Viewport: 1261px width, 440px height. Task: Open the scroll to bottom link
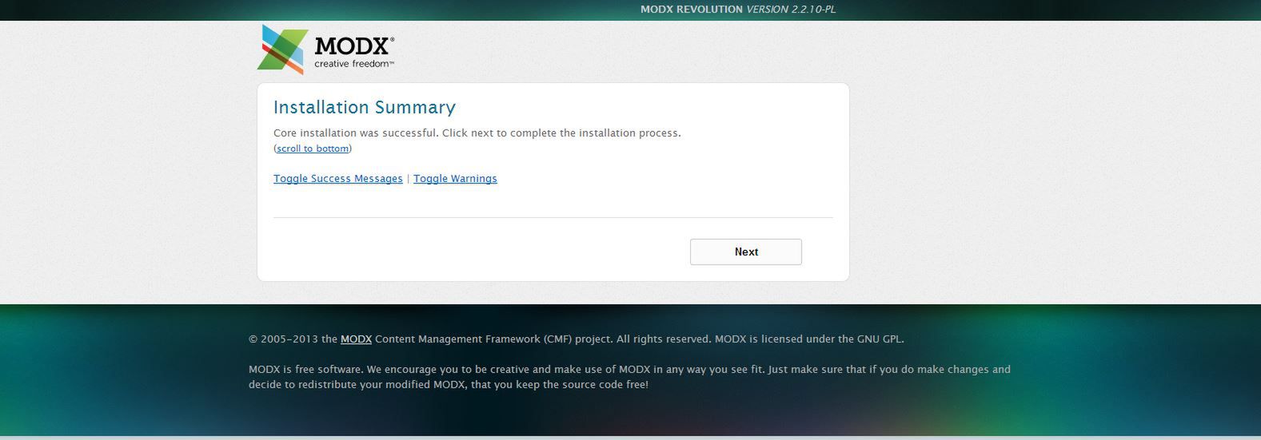coord(313,149)
